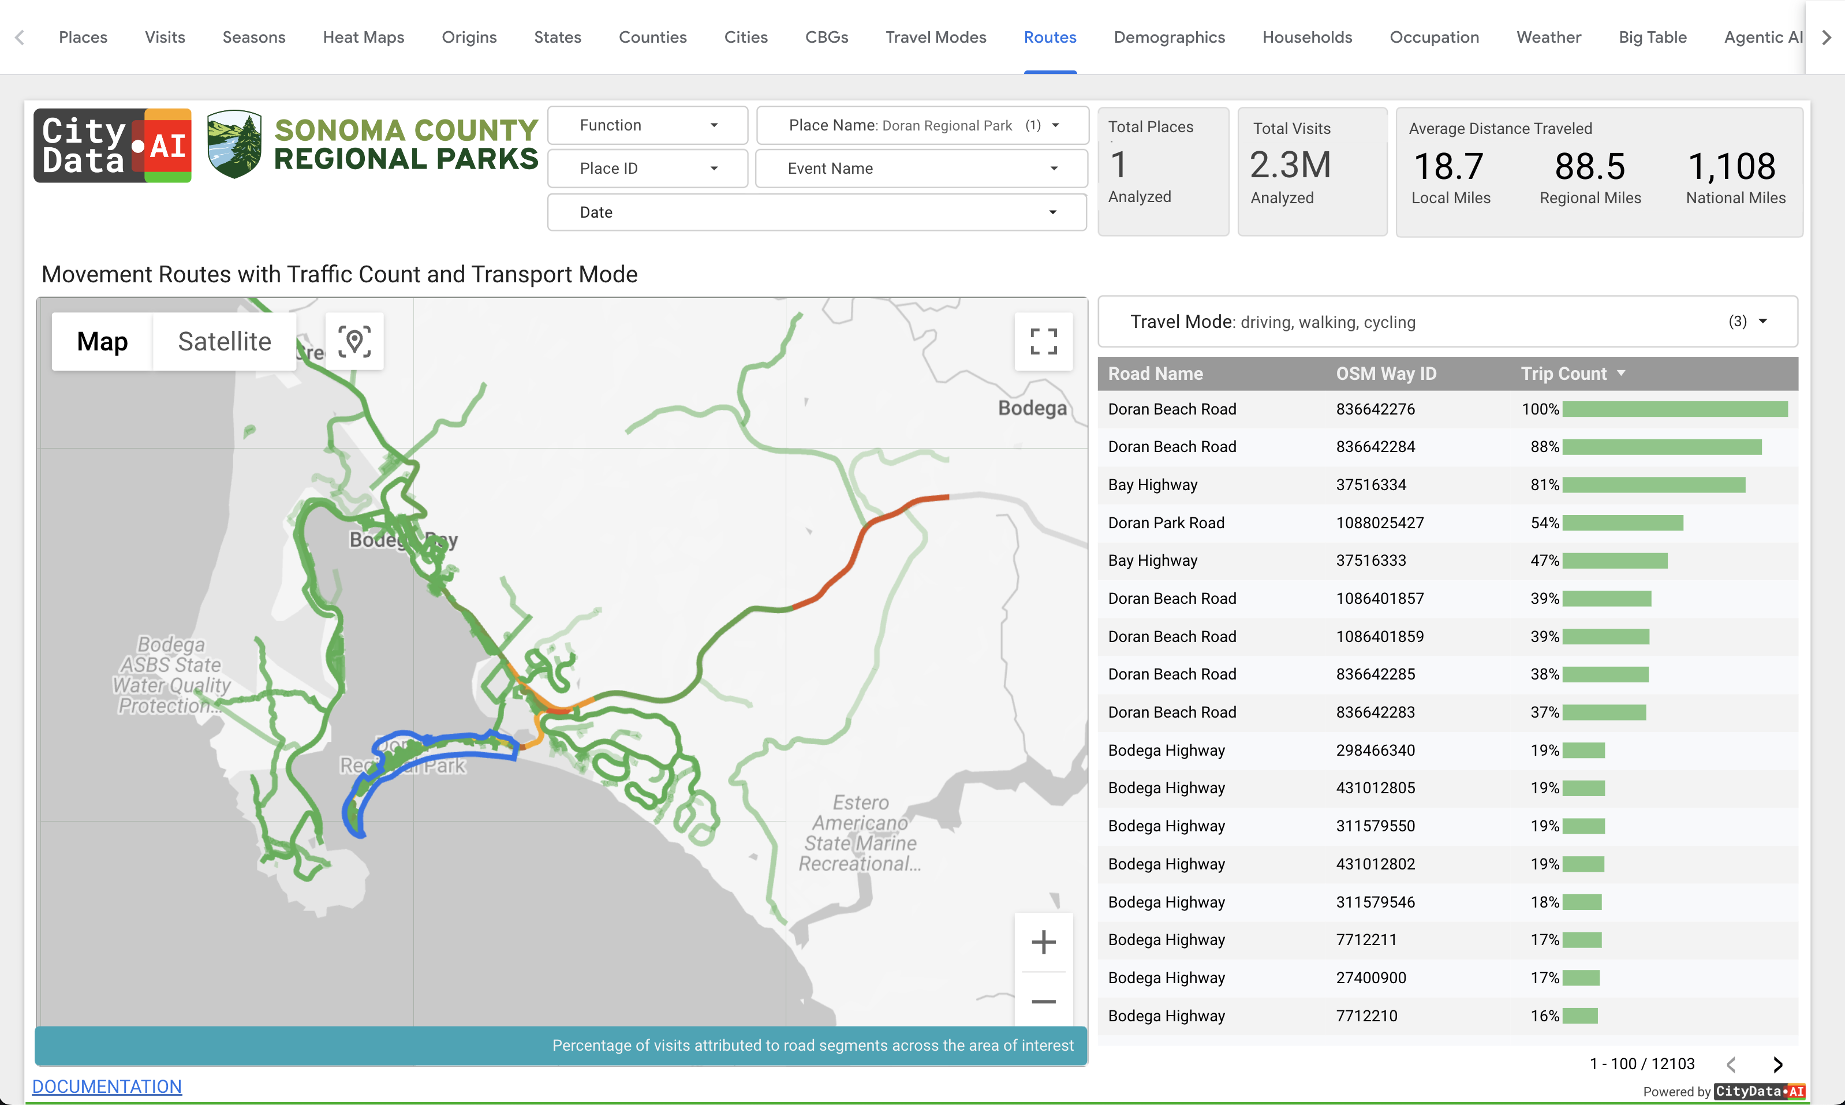The image size is (1845, 1105).
Task: Switch to the Heat Maps tab
Action: 363,37
